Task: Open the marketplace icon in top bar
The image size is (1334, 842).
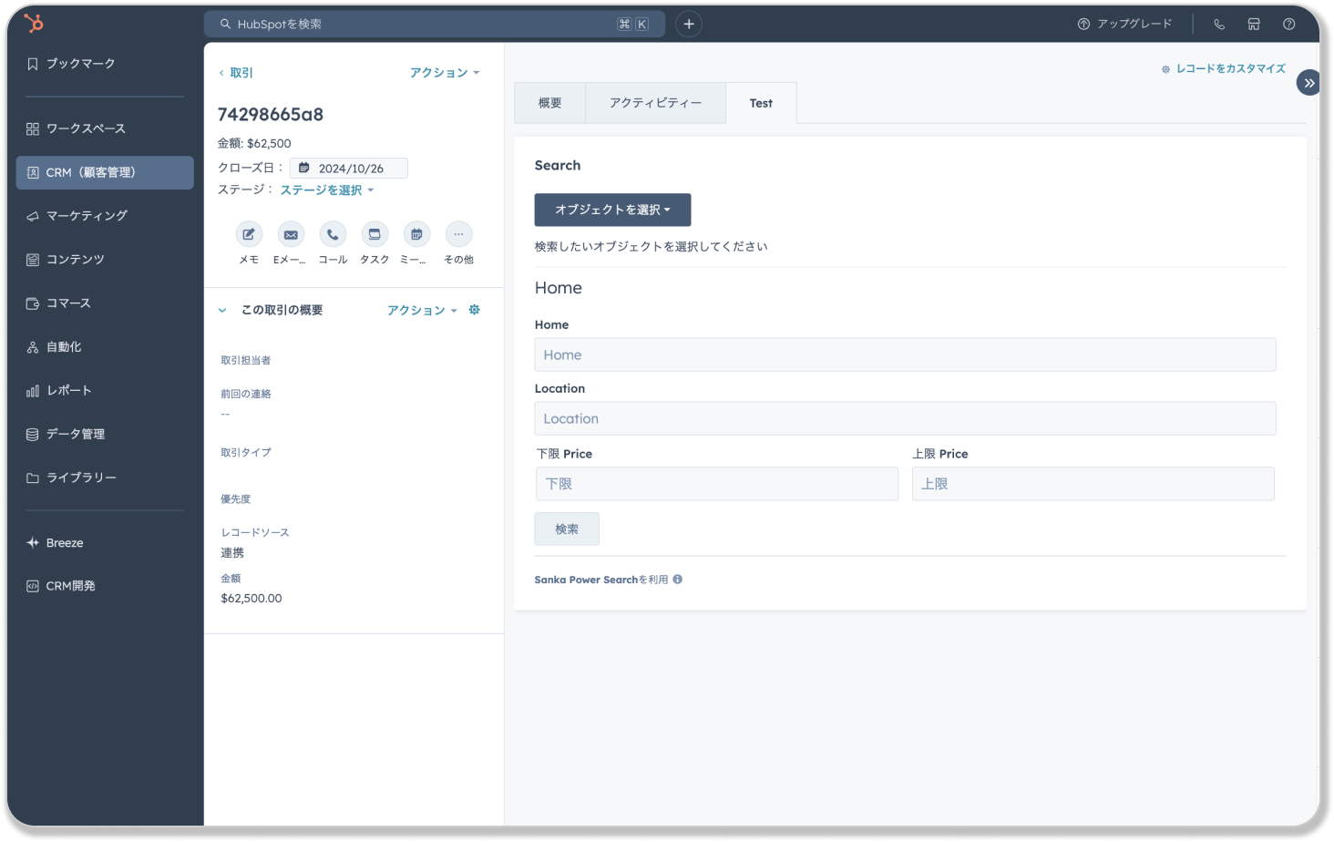Action: [1254, 25]
